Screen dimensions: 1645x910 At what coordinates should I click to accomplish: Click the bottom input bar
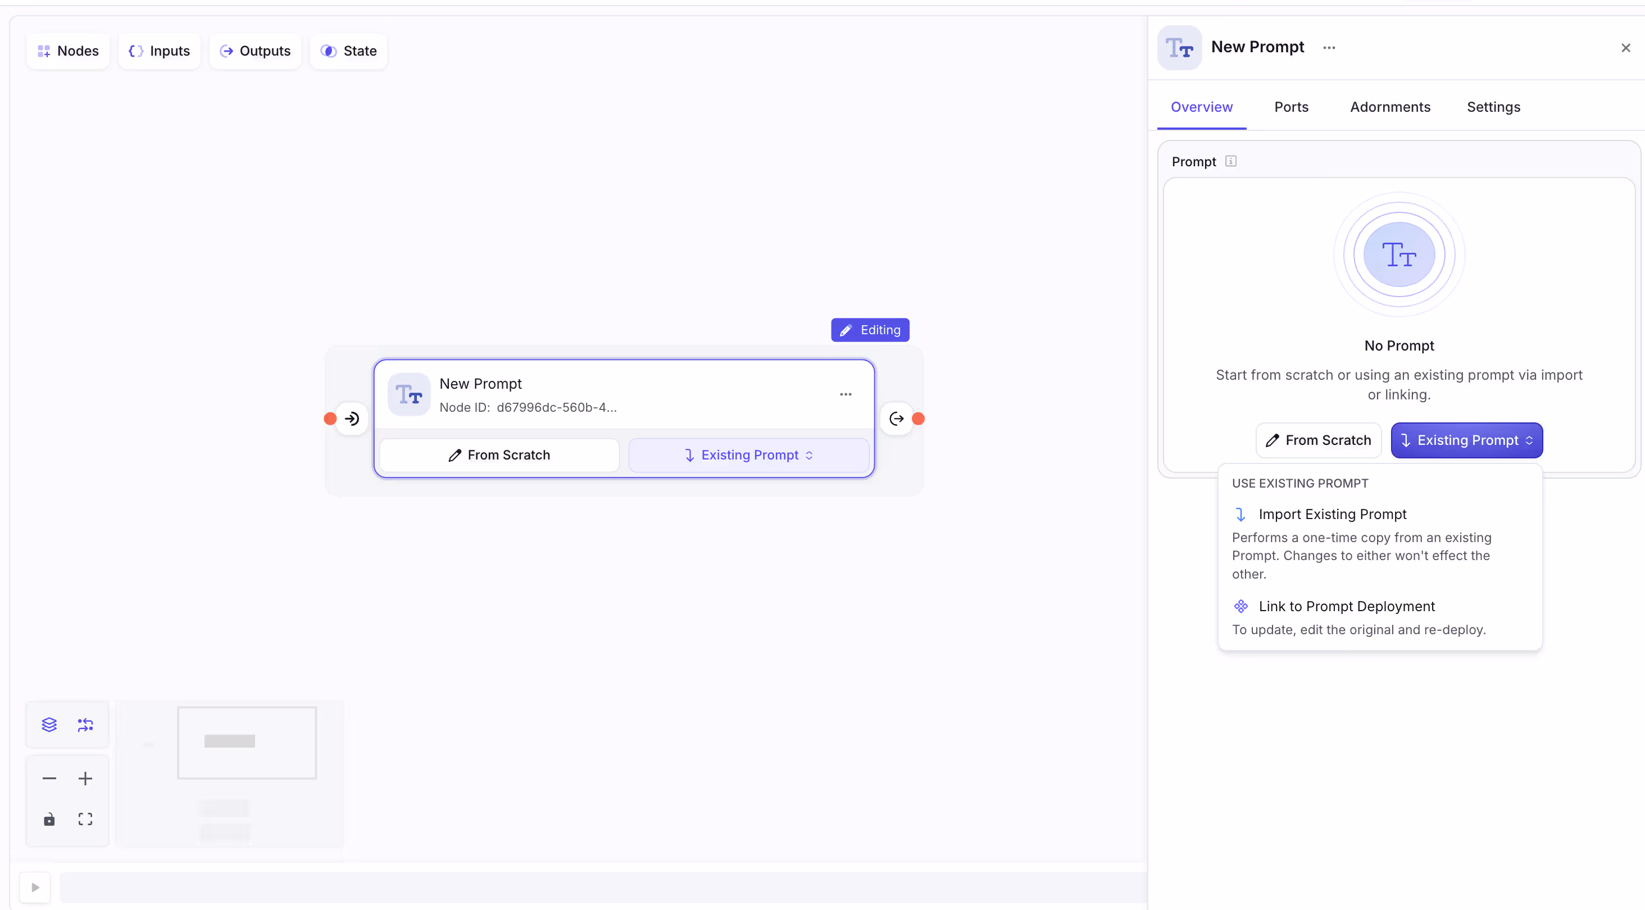(603, 887)
